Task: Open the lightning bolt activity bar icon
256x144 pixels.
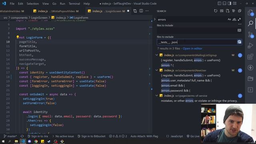Action: pyautogui.click(x=250, y=68)
